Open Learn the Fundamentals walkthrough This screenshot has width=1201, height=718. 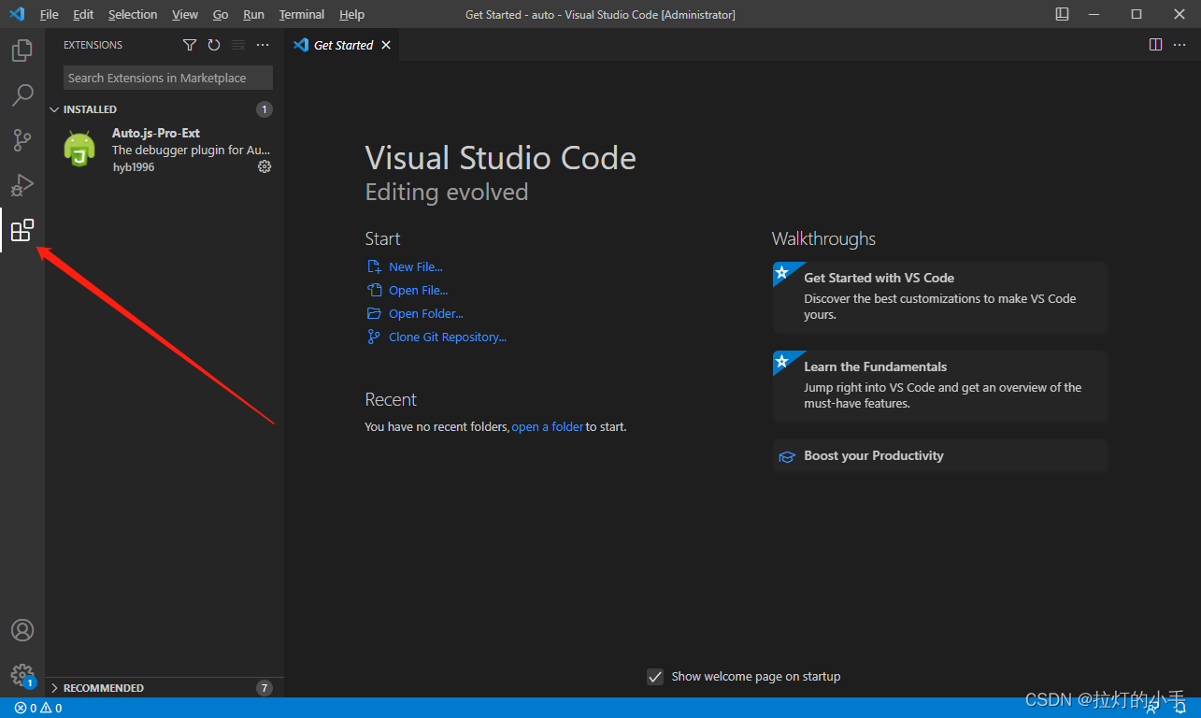pyautogui.click(x=940, y=386)
